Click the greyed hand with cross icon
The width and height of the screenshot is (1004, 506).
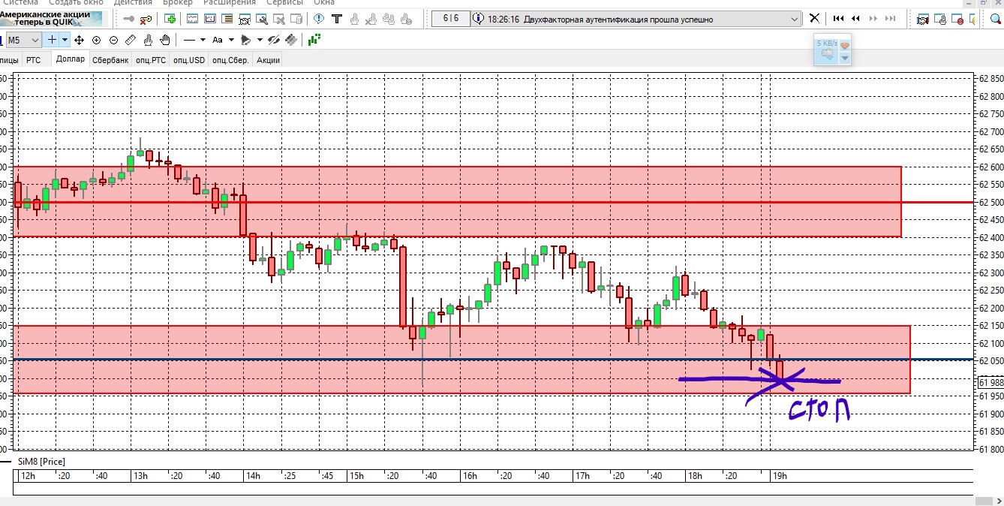coord(371,19)
